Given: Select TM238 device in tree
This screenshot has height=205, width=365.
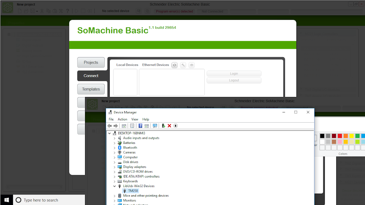Looking at the screenshot, I should (133, 191).
